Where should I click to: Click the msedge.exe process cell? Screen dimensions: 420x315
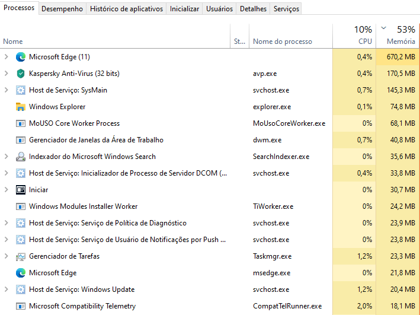click(271, 273)
